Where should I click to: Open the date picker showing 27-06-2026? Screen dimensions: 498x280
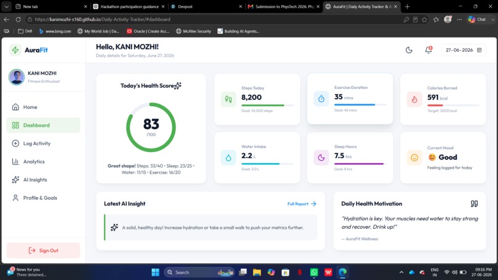coord(463,50)
